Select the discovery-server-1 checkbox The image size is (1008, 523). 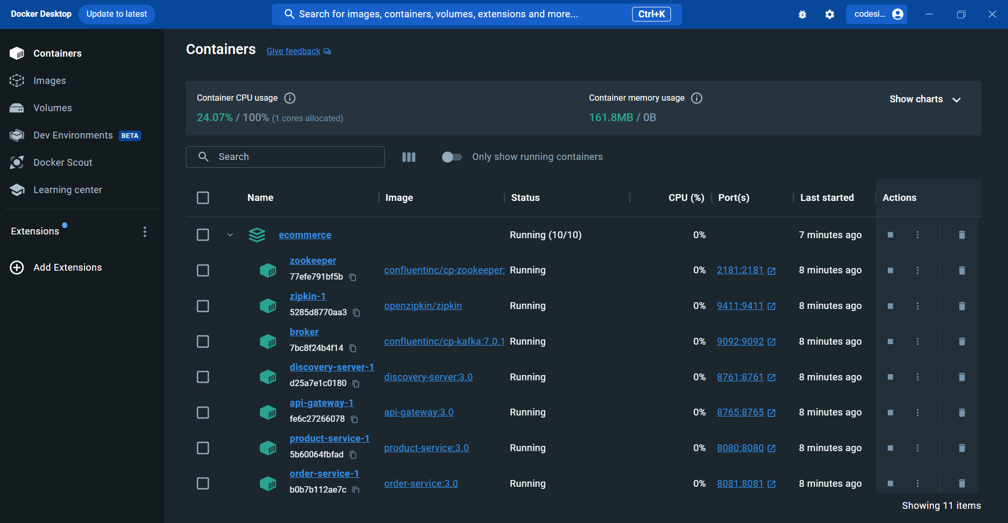(x=203, y=377)
